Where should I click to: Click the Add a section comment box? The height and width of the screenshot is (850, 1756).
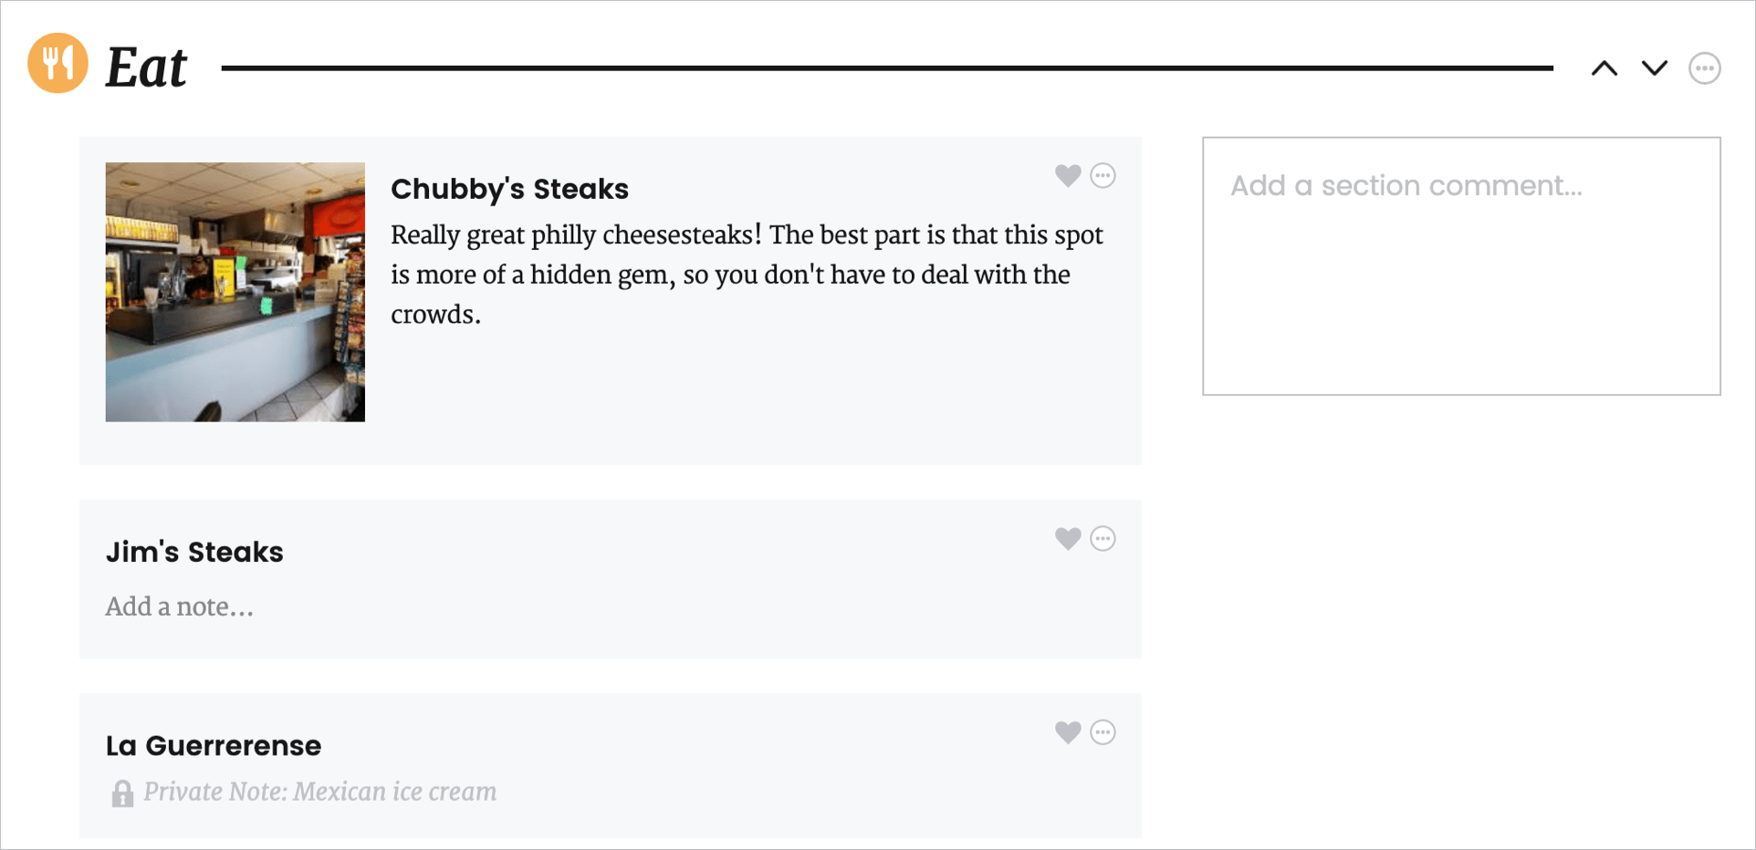1461,266
